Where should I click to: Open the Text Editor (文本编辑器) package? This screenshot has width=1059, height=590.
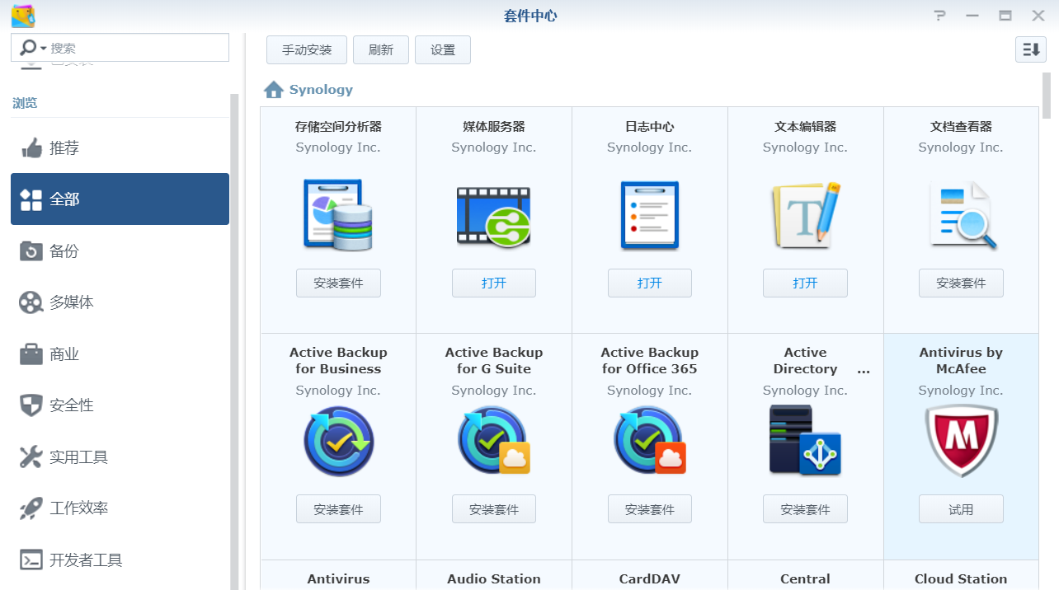(x=805, y=283)
